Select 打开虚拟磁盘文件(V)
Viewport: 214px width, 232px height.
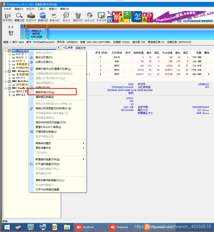[x=58, y=164]
